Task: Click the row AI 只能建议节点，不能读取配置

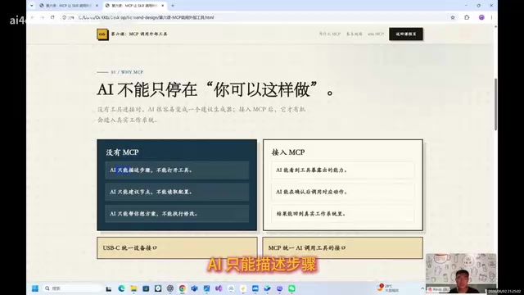Action: point(177,192)
